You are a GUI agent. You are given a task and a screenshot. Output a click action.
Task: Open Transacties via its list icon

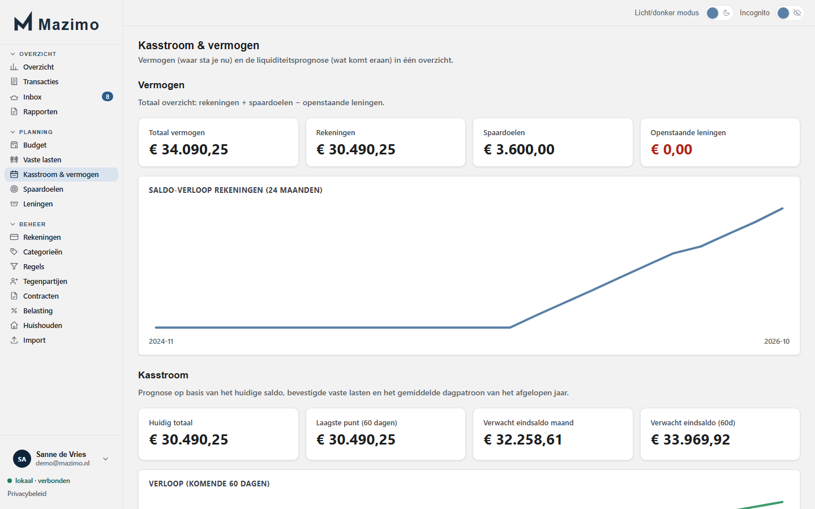[14, 81]
